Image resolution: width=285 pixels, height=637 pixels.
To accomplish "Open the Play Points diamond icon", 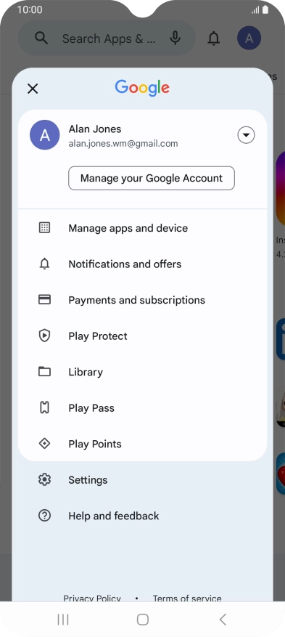I will click(44, 444).
